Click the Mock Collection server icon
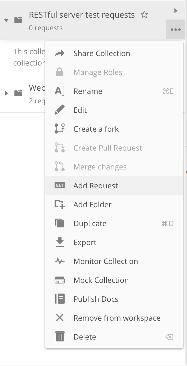 (60, 280)
